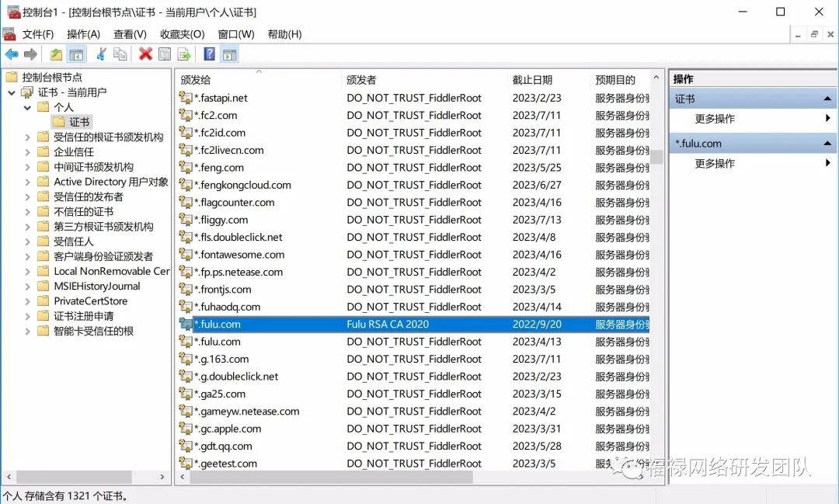Select the 客户端身份验证颁发者 tree item
The height and width of the screenshot is (504, 839).
point(103,256)
